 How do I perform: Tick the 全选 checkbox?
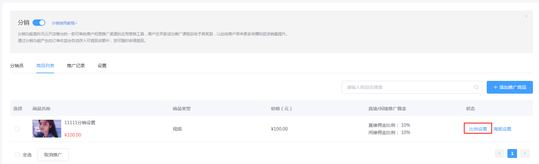click(17, 155)
